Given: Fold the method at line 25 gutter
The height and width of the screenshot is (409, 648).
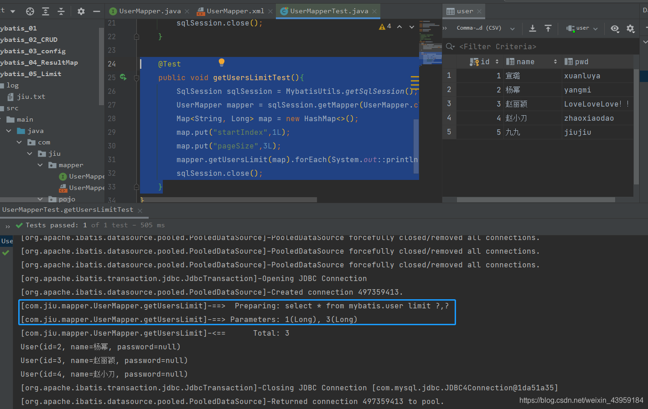Looking at the screenshot, I should click(136, 78).
